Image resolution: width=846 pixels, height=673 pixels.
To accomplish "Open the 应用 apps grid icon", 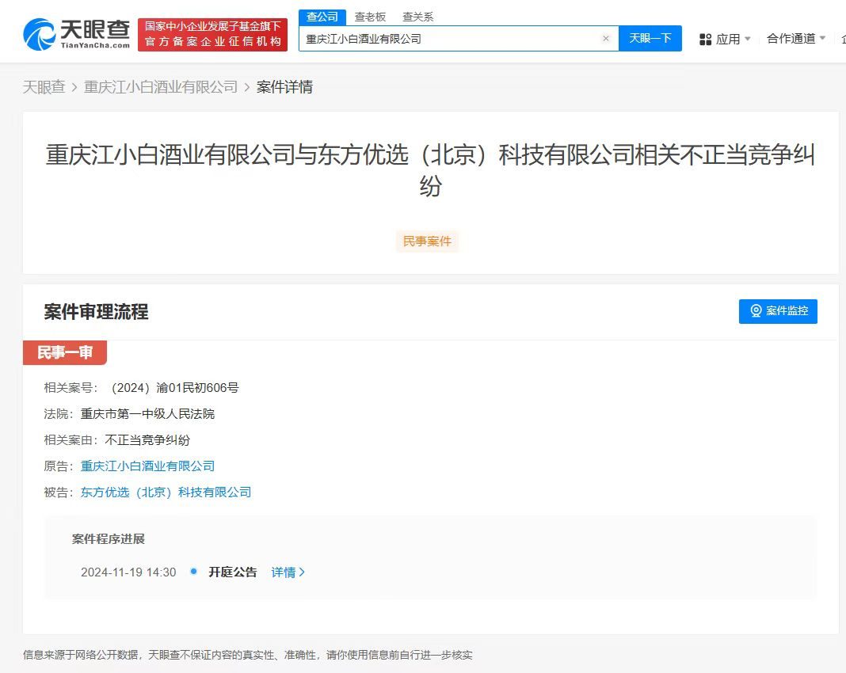I will coord(706,39).
